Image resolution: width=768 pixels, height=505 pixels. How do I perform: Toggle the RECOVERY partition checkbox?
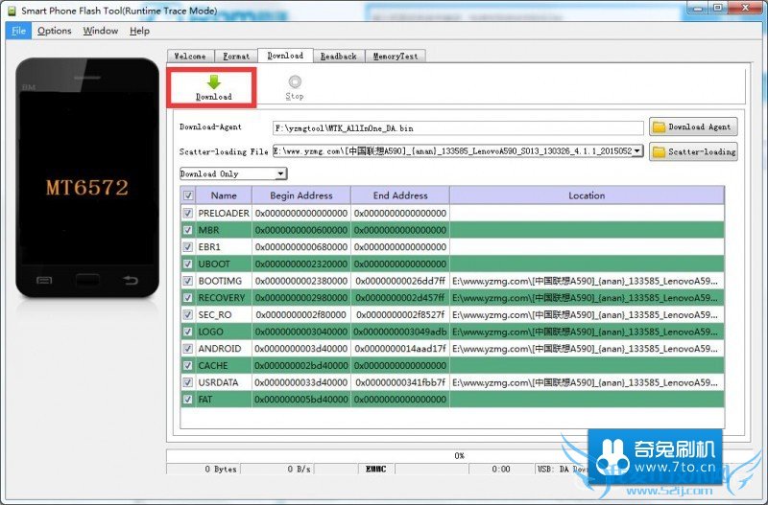[x=188, y=297]
